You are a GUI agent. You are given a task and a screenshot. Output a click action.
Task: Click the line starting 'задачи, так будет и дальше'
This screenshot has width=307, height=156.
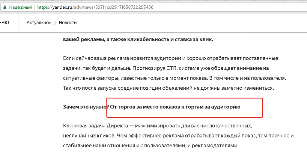pos(166,68)
